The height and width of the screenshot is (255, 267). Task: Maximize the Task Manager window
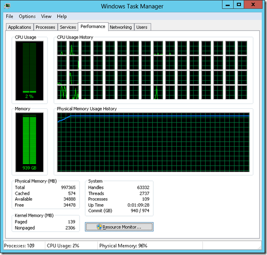239,5
